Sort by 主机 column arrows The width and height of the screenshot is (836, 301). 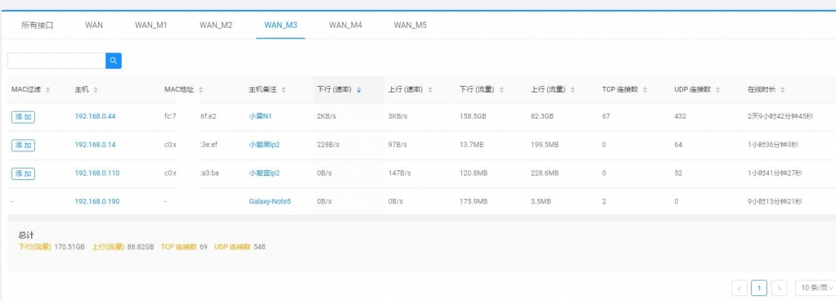[x=96, y=90]
